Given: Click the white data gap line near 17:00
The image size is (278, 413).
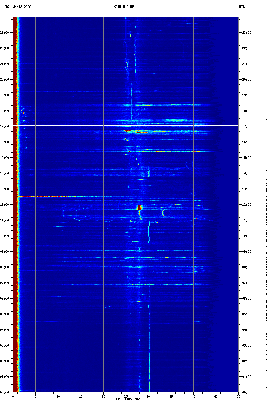Looking at the screenshot, I should 126,125.
